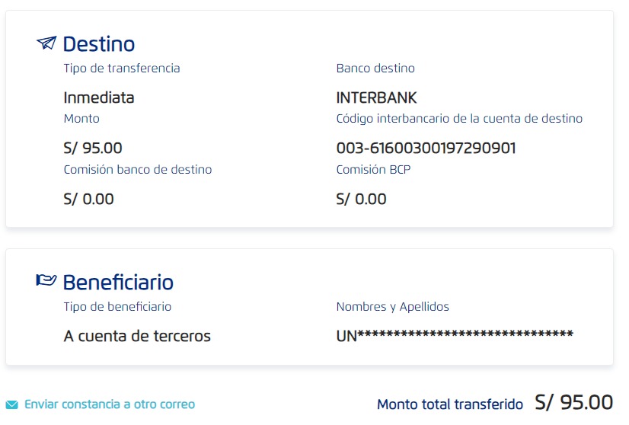The image size is (629, 425).
Task: Click the Destino section heading
Action: (98, 44)
